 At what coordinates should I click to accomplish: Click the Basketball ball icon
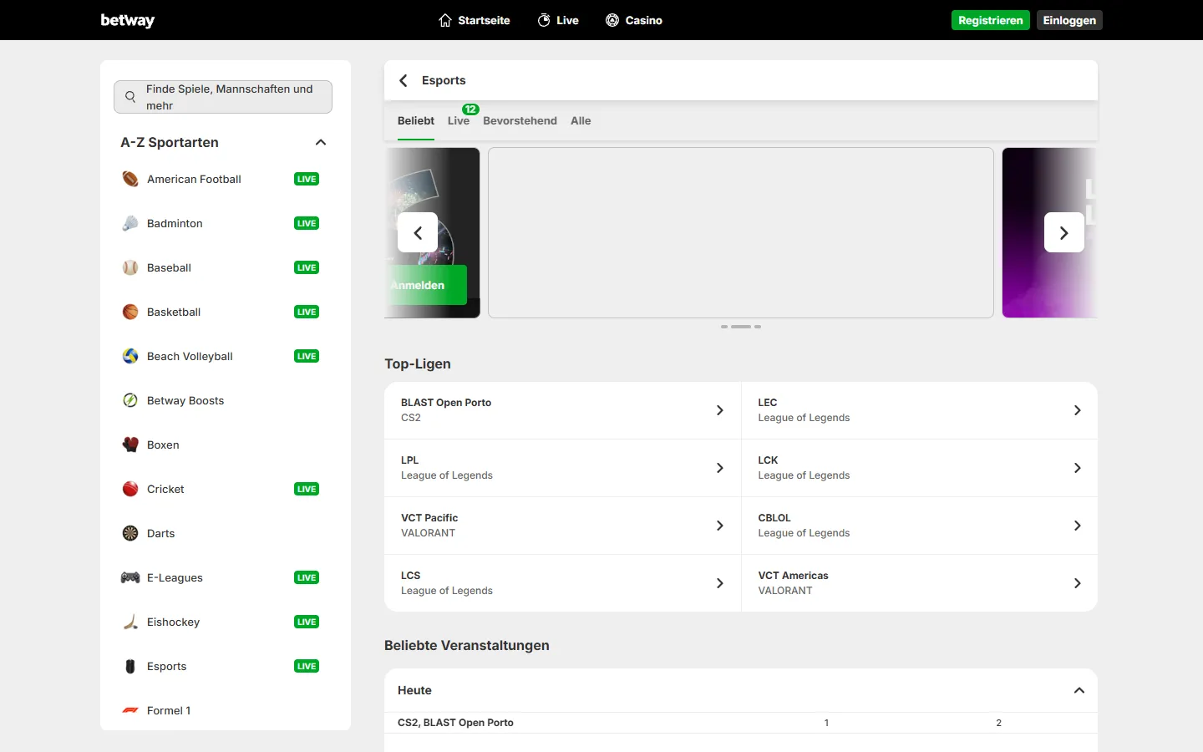(130, 312)
